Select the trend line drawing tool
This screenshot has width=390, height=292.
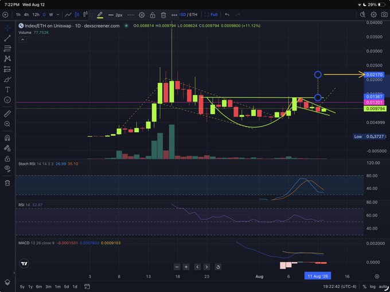tap(7, 38)
